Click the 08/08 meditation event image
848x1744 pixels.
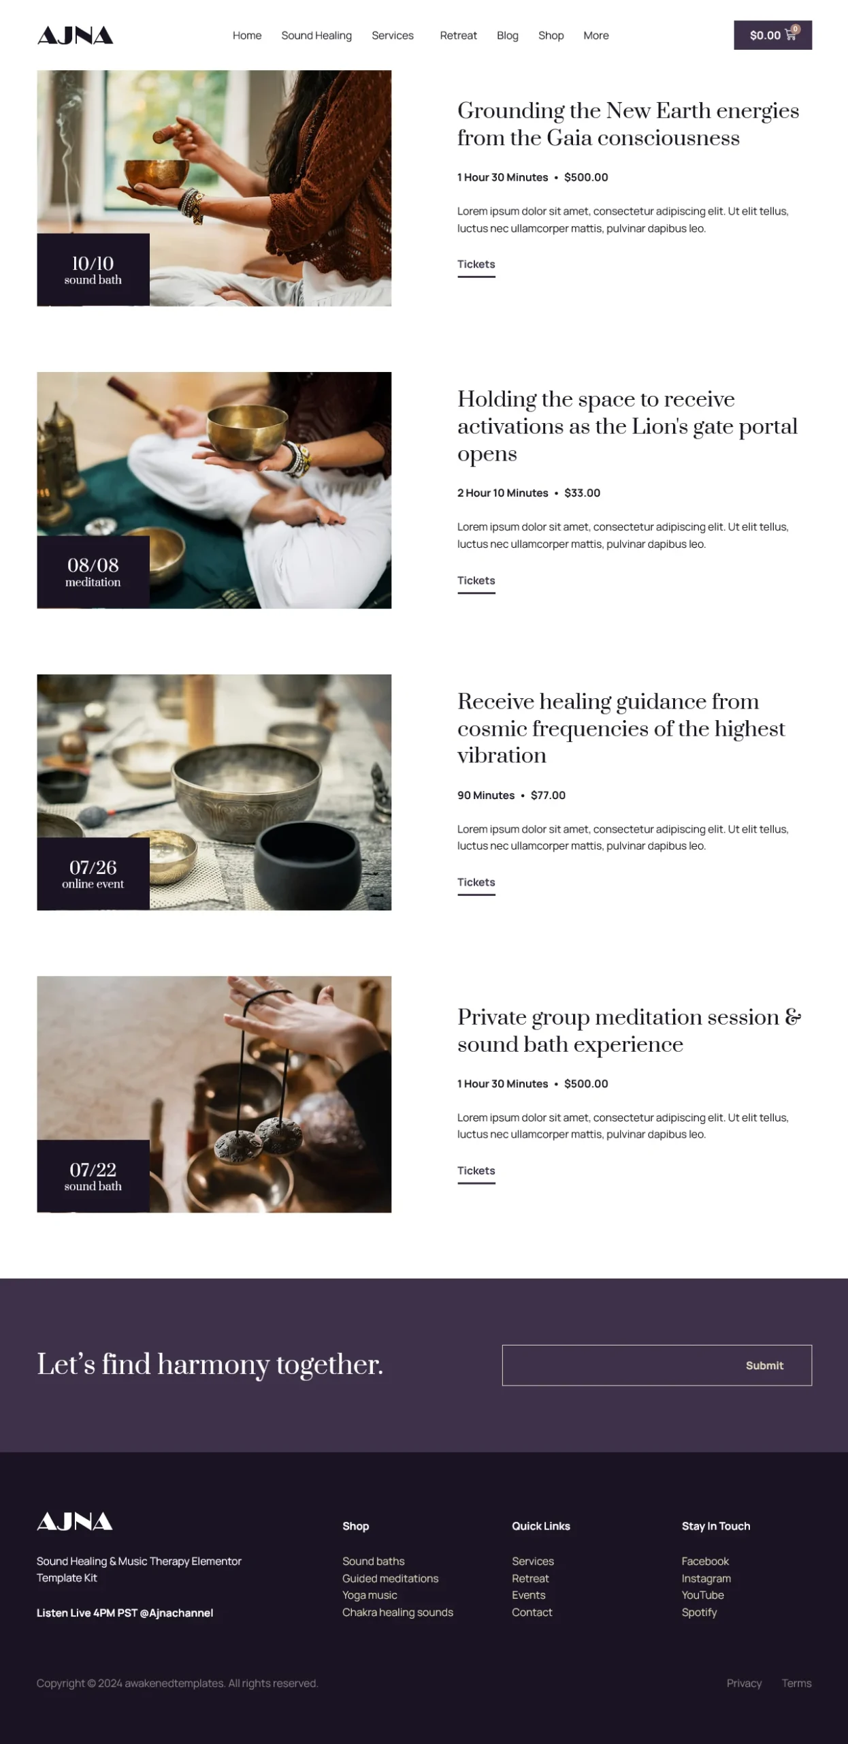tap(214, 490)
